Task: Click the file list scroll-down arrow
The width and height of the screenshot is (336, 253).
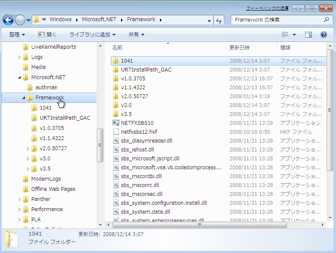Action: 330,218
